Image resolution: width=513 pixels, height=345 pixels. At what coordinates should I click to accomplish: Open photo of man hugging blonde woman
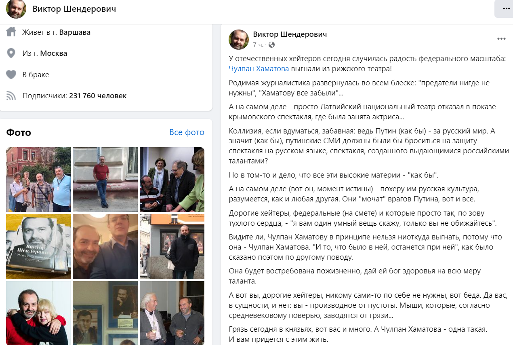[x=38, y=313]
